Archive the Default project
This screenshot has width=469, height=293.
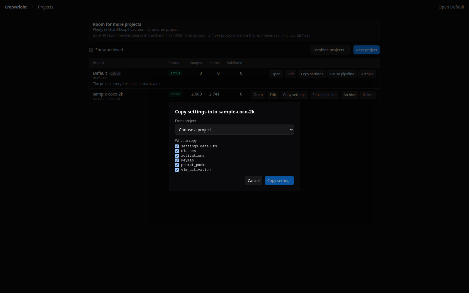[x=367, y=74]
